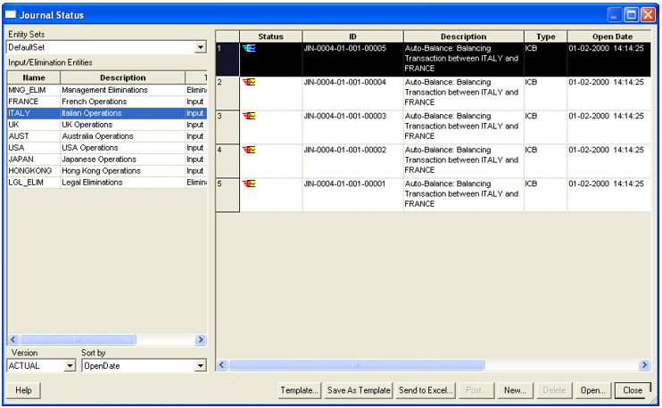Click the Journal Status title bar icon
662x408 pixels.
point(11,15)
